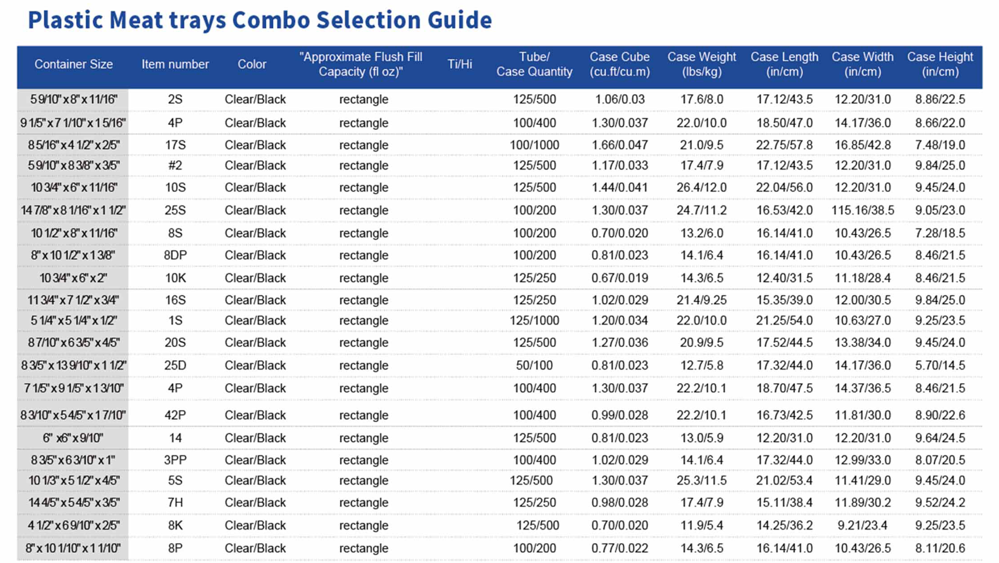Click the container size 6" x6" x 9/10" cell
The height and width of the screenshot is (563, 999).
[73, 438]
